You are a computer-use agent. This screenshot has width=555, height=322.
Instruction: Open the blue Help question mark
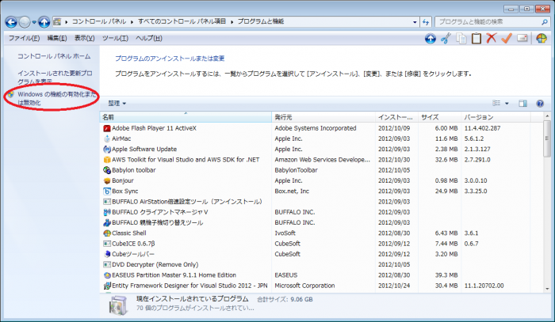click(x=540, y=103)
